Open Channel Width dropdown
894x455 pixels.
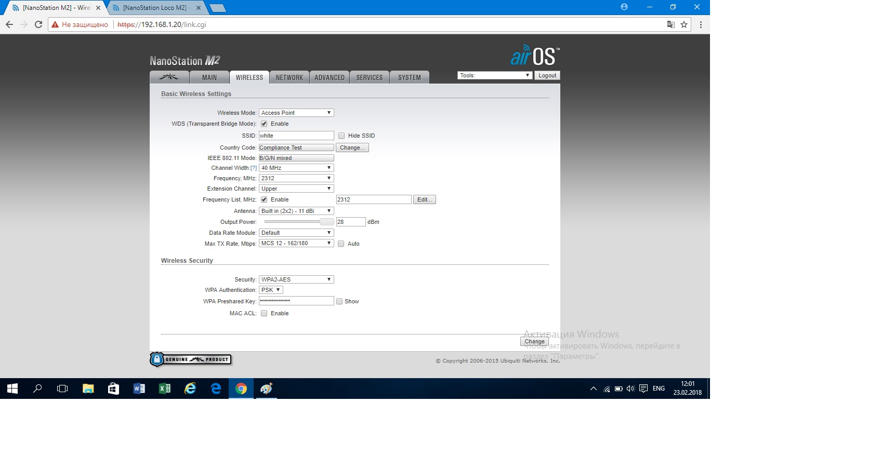tap(296, 168)
